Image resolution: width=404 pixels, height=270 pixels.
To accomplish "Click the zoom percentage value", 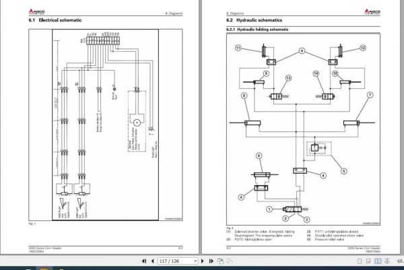I will 401,261.
